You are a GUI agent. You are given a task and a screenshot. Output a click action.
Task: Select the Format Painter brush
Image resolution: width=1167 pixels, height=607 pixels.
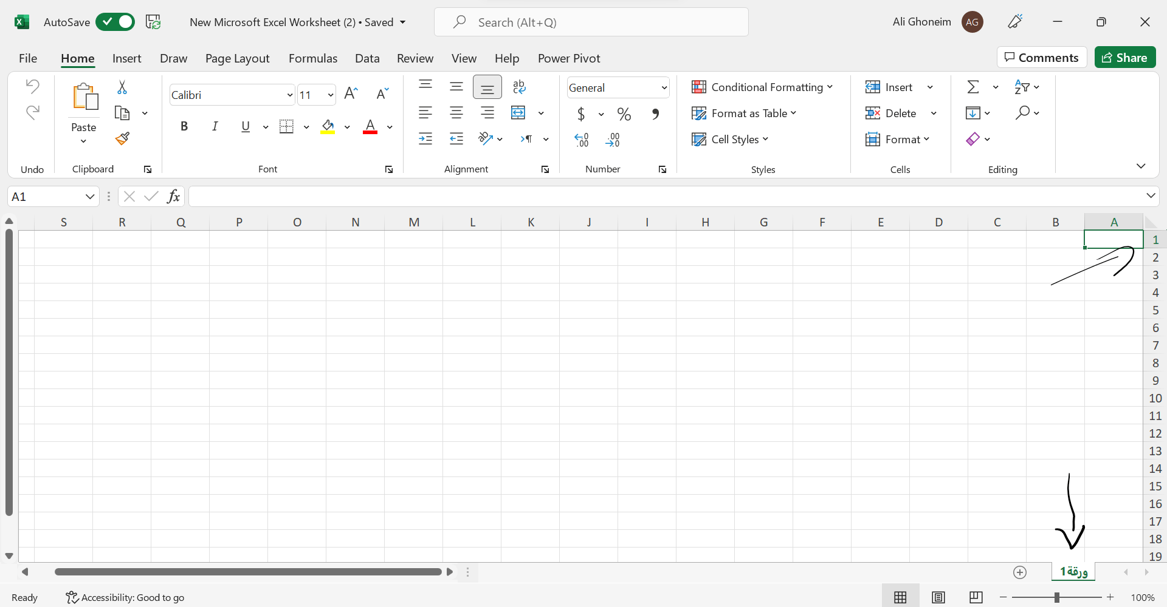(x=122, y=139)
